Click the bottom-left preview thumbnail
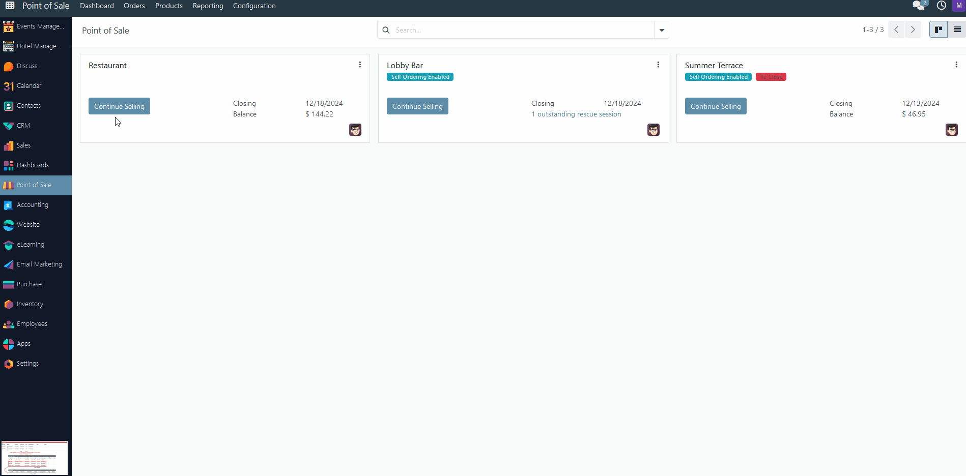This screenshot has width=966, height=476. [34, 458]
